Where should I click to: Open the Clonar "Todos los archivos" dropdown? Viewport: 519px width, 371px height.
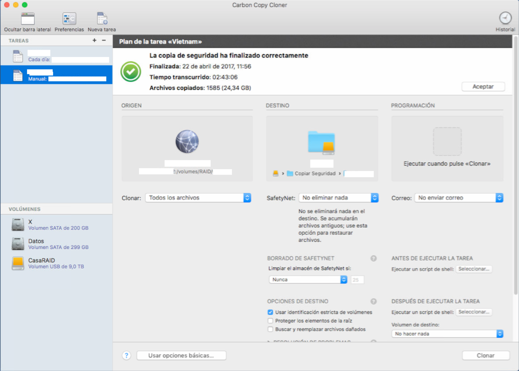[198, 198]
